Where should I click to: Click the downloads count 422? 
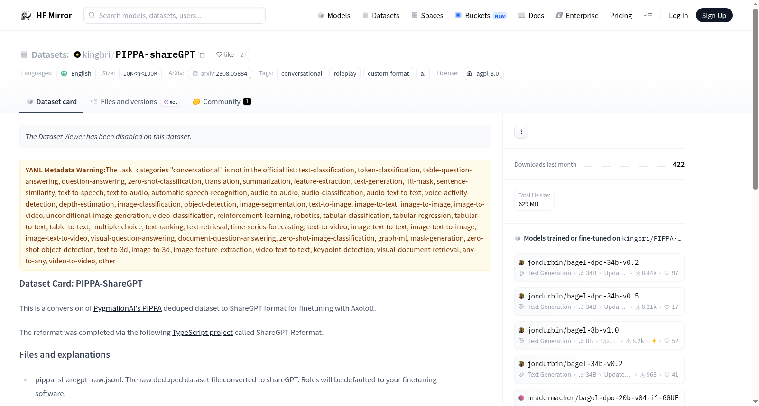[678, 164]
